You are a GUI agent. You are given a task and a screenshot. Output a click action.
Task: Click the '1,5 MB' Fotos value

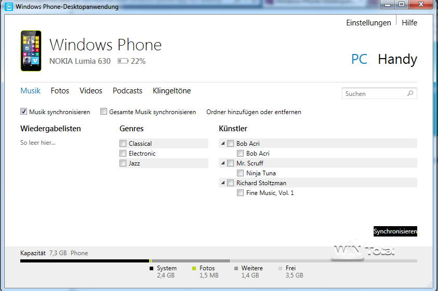pyautogui.click(x=209, y=275)
